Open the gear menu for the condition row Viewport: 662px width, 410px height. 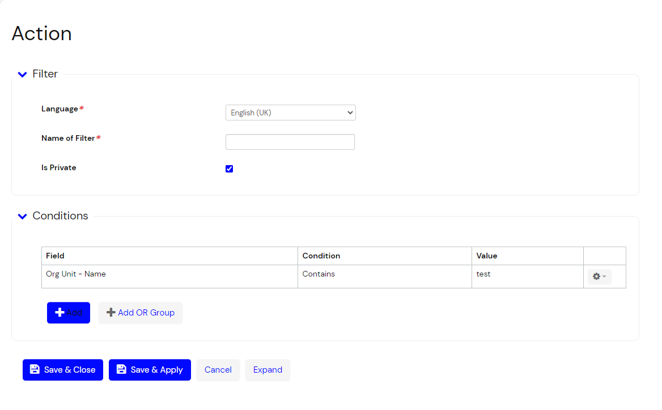point(599,277)
